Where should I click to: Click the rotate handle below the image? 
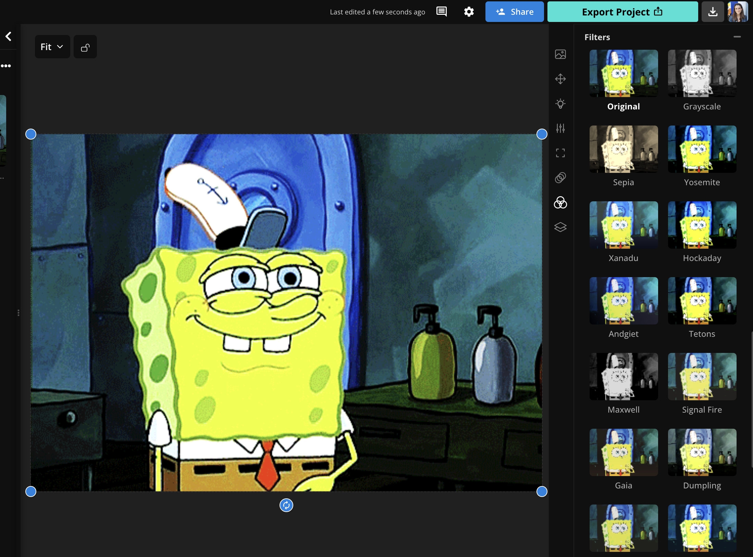[286, 505]
